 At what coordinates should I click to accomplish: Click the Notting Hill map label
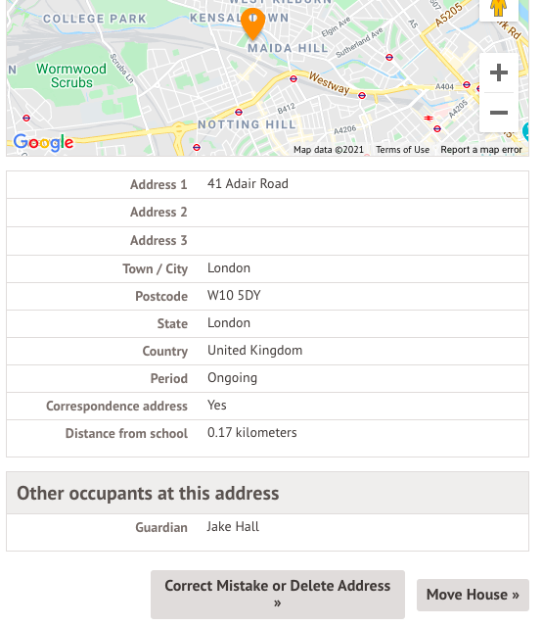(247, 124)
